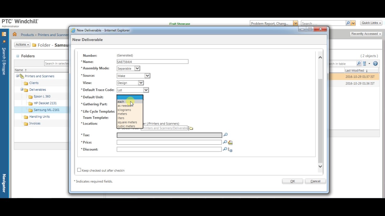The width and height of the screenshot is (385, 216).
Task: Click the Name input field
Action: point(152,61)
